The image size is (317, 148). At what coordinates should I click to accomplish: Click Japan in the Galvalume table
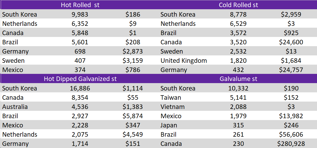tap(169, 125)
